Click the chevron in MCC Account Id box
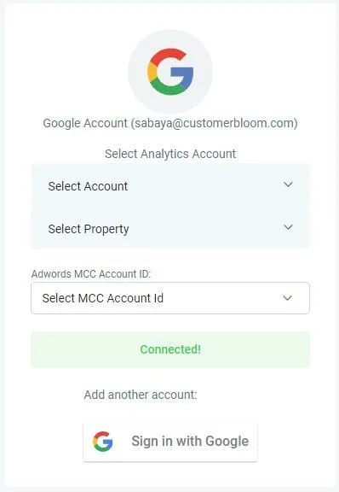This screenshot has height=492, width=339. click(287, 298)
